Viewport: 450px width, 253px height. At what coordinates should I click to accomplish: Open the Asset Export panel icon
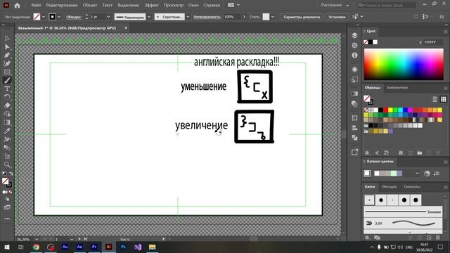point(354,152)
